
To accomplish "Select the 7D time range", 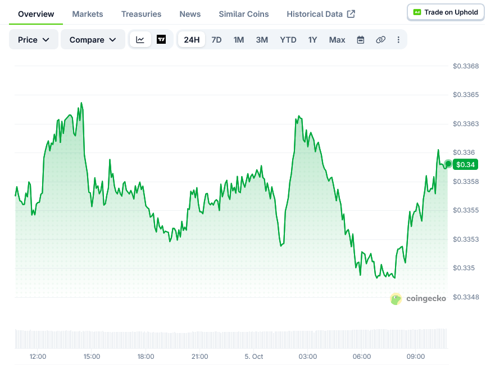I will 216,40.
